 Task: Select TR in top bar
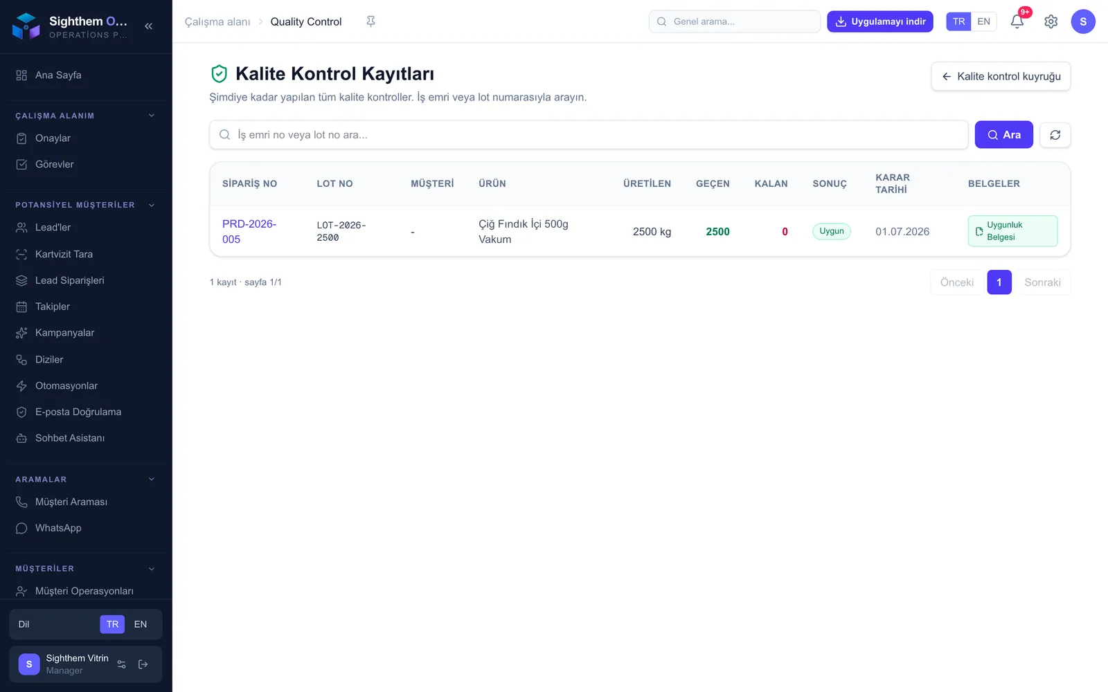pyautogui.click(x=958, y=21)
